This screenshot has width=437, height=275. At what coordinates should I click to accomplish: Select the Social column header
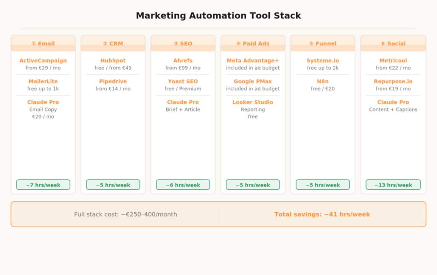[393, 43]
